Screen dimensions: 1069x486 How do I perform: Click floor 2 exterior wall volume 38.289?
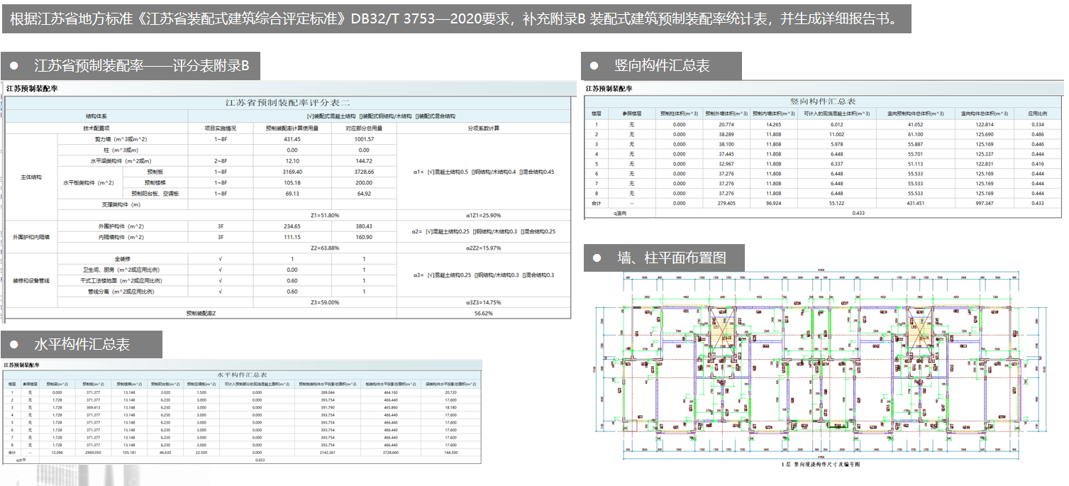(x=726, y=134)
